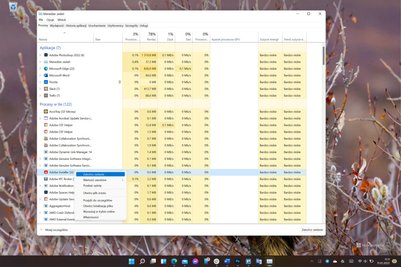The image size is (401, 267).
Task: Sort processes by the Pamięć column
Action: [x=149, y=37]
